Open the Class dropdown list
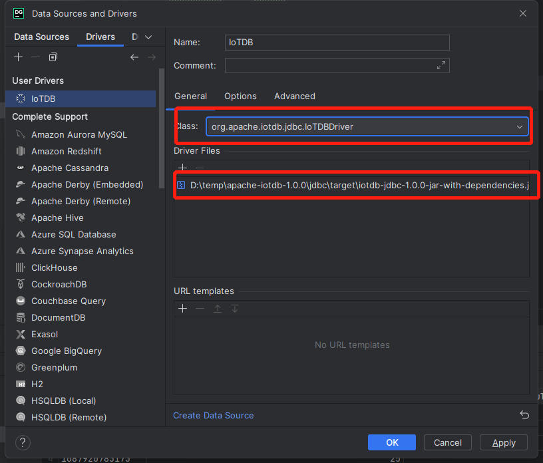This screenshot has width=543, height=463. [520, 127]
